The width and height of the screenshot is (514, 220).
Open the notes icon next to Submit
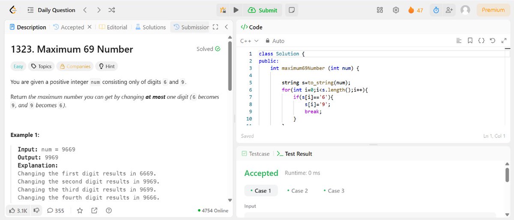pyautogui.click(x=291, y=10)
